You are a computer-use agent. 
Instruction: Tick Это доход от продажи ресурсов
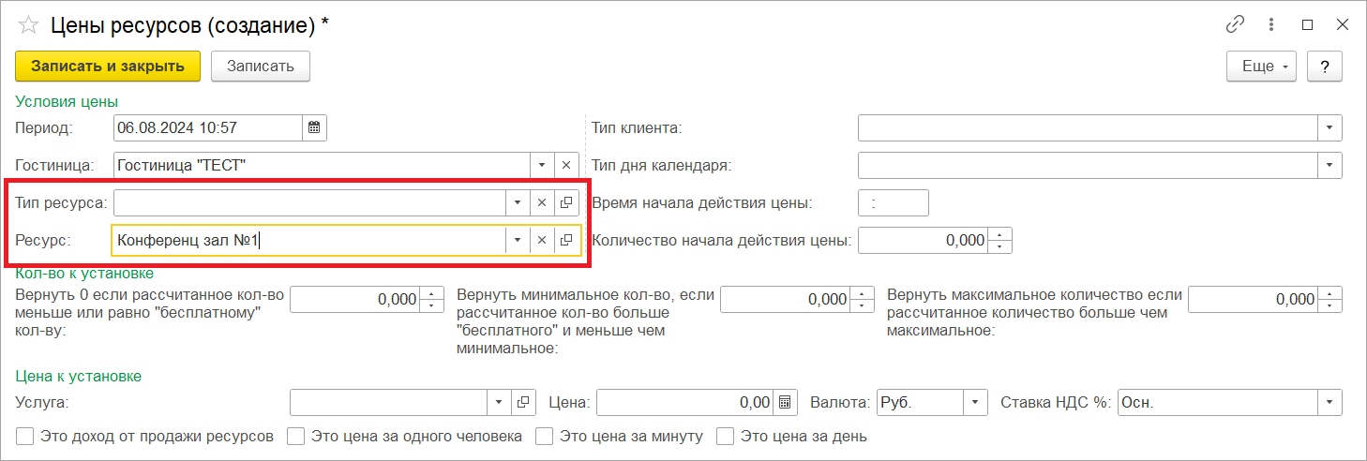(25, 436)
